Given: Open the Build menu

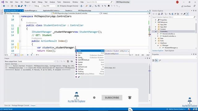Looking at the screenshot, I should pyautogui.click(x=34, y=2).
